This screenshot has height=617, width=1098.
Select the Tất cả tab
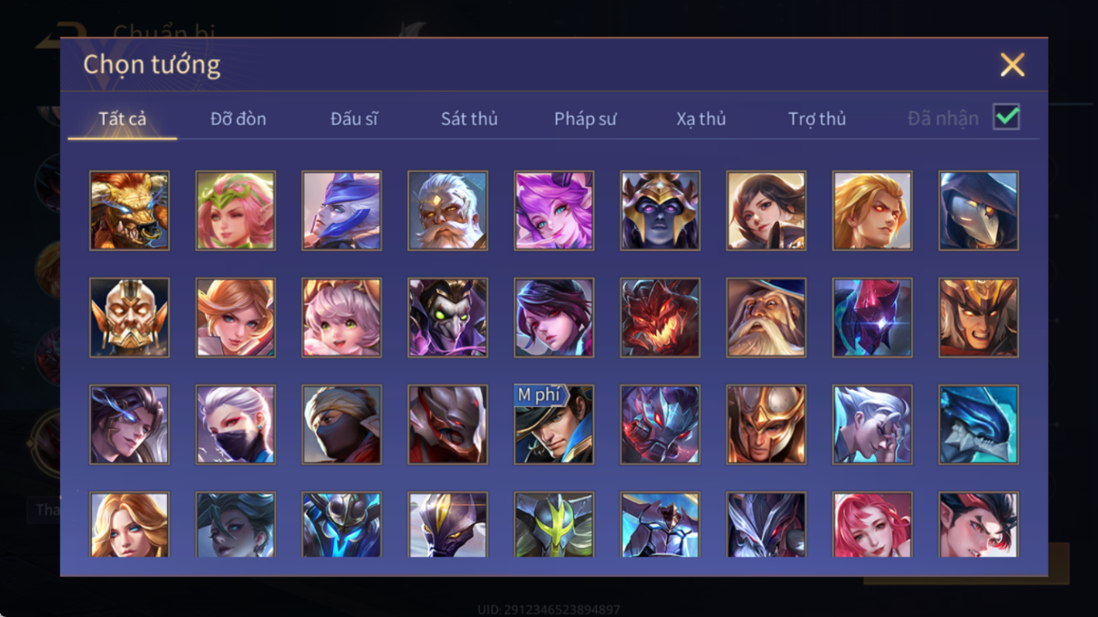pyautogui.click(x=122, y=119)
